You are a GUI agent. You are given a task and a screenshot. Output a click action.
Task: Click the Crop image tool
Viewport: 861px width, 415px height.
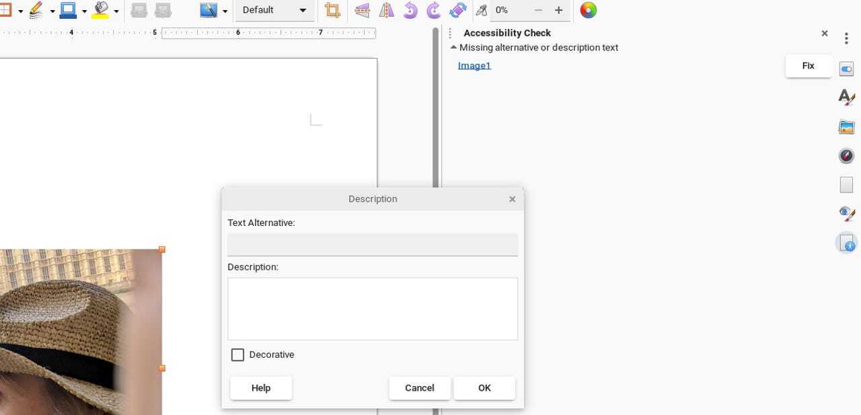click(332, 10)
